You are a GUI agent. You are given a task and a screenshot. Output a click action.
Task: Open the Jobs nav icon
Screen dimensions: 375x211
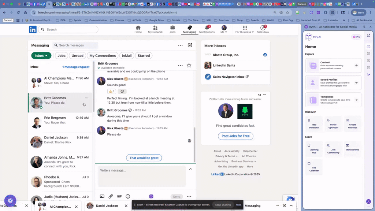click(172, 29)
